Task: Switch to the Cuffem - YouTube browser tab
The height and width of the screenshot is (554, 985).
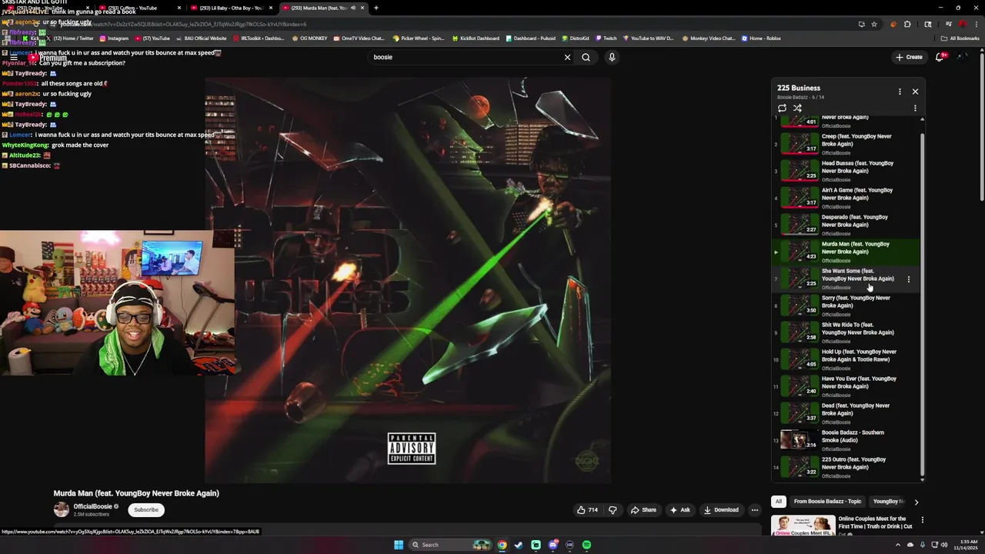Action: pyautogui.click(x=139, y=8)
